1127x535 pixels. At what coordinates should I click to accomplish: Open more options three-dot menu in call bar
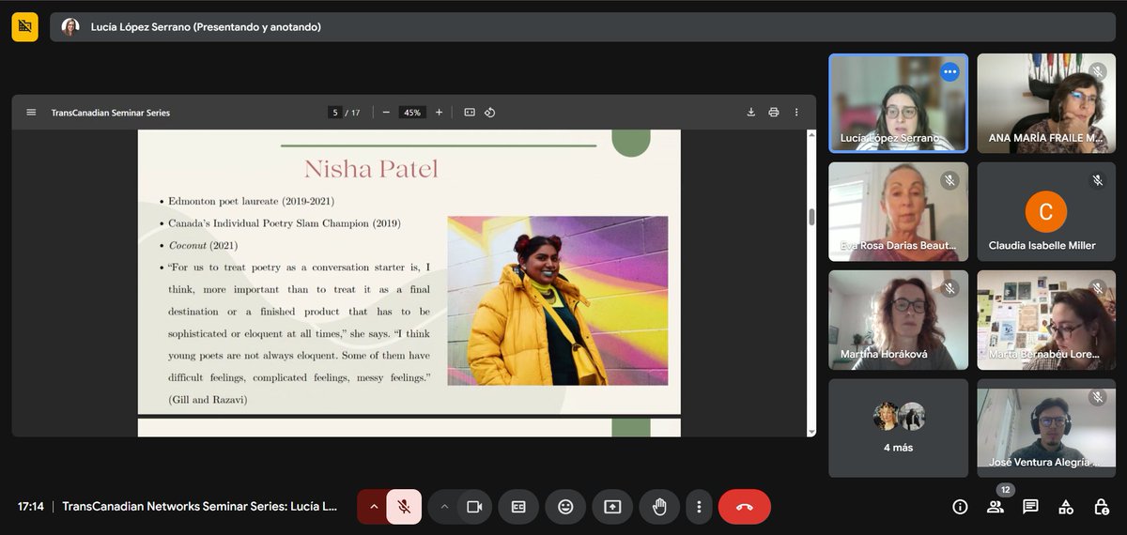tap(699, 507)
